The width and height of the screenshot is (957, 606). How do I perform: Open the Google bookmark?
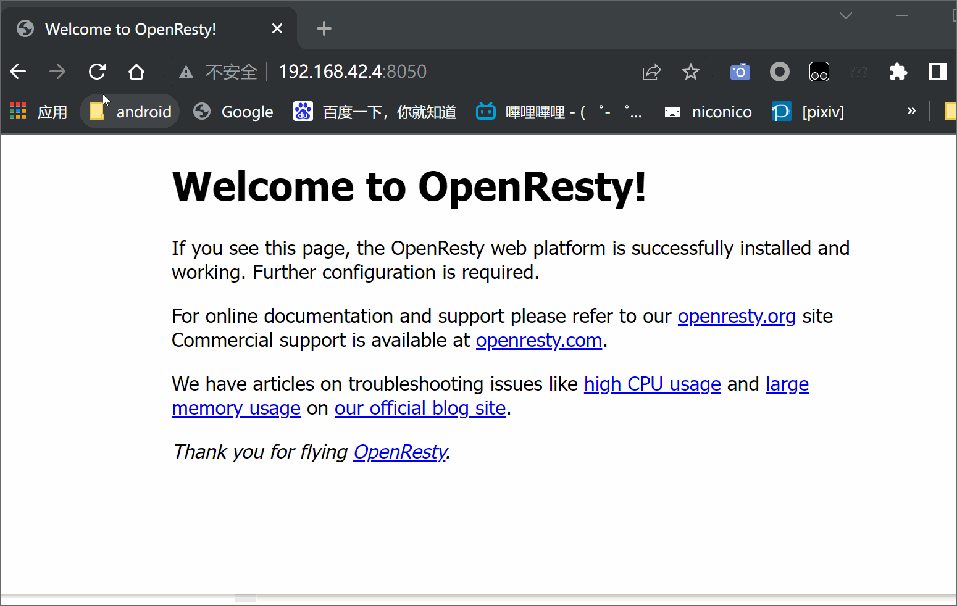[x=233, y=112]
